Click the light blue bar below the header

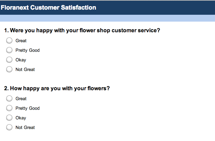107,18
